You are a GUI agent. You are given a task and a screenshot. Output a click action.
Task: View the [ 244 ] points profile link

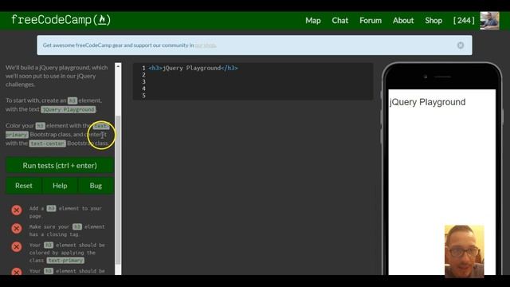(x=464, y=21)
